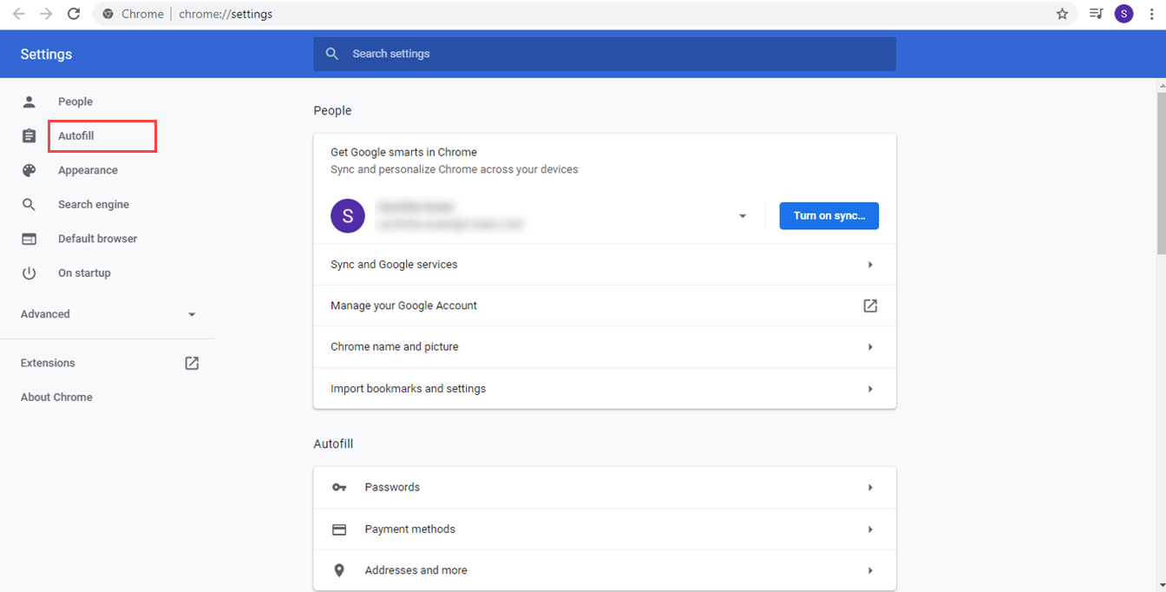Open Sync and Google services
The image size is (1166, 592).
point(605,265)
